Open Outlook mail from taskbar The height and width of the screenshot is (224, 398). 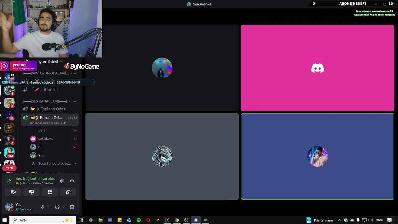[129, 220]
